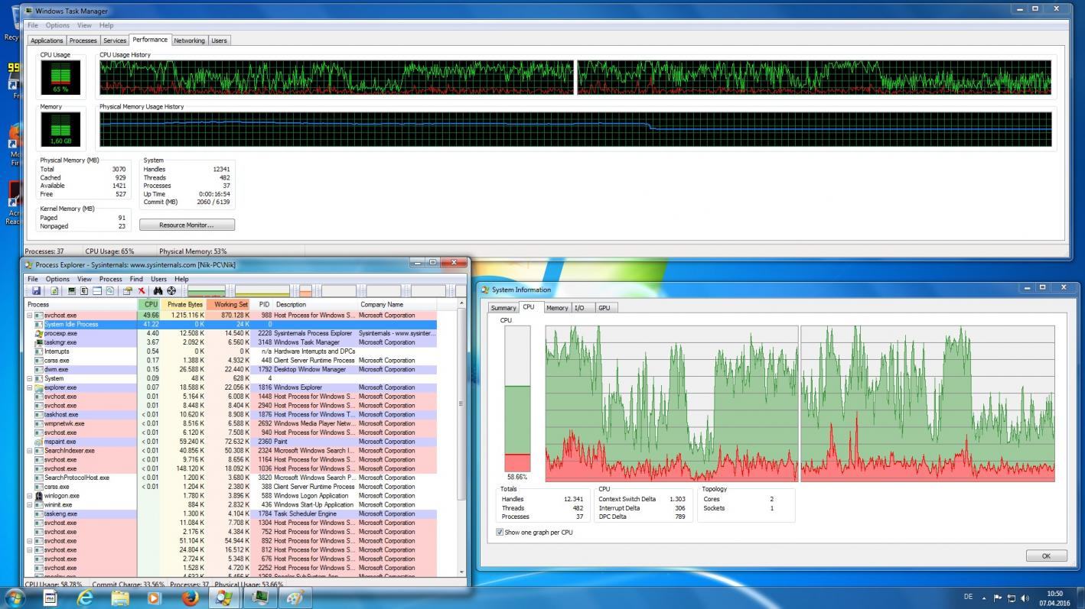Click the Action Center flag tray icon
The height and width of the screenshot is (609, 1085).
[998, 598]
